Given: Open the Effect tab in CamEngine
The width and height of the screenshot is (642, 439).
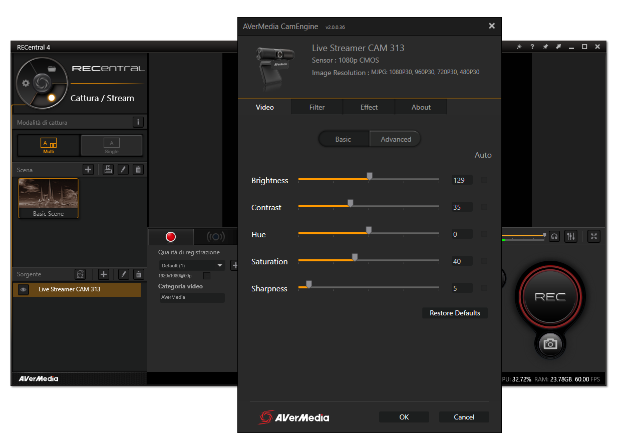Looking at the screenshot, I should point(369,107).
